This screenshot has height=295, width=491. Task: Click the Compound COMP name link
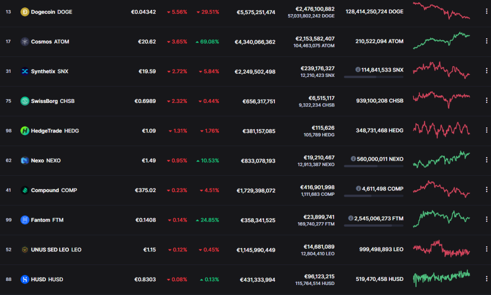pos(54,190)
